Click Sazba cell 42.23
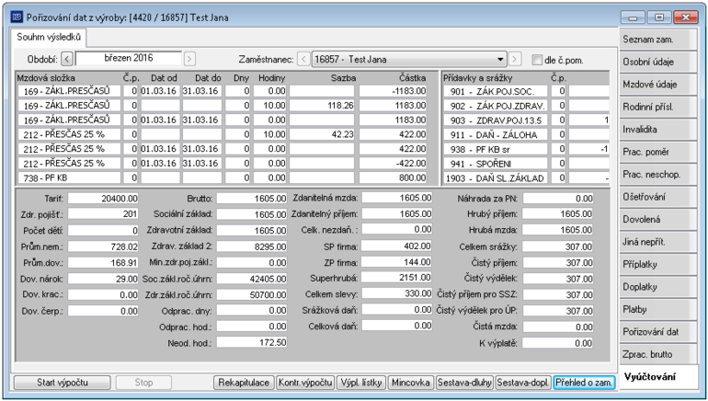 click(322, 134)
